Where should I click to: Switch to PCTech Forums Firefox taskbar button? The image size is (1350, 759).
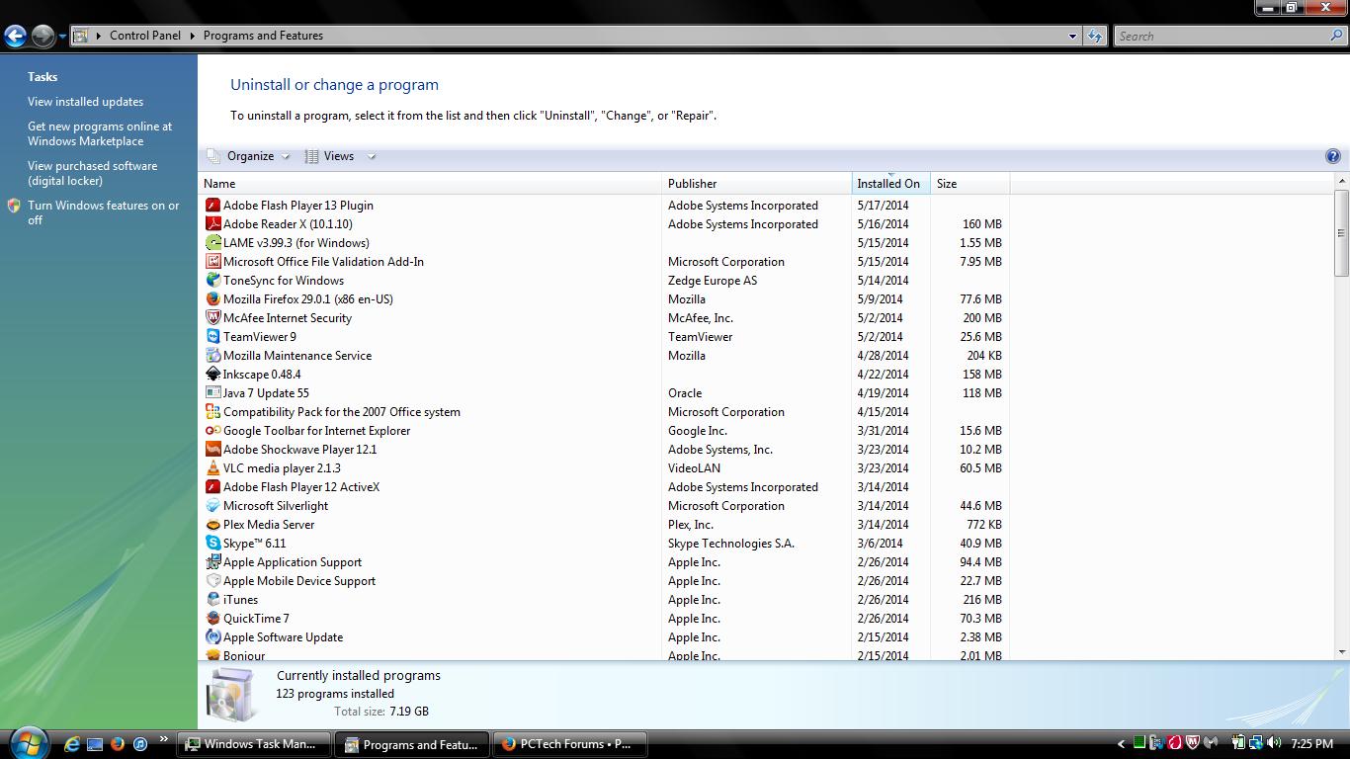pos(569,744)
